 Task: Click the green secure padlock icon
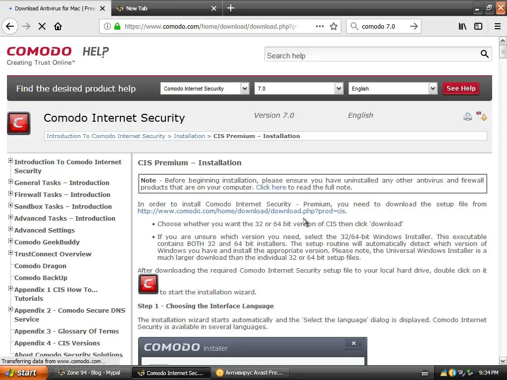[x=117, y=26]
